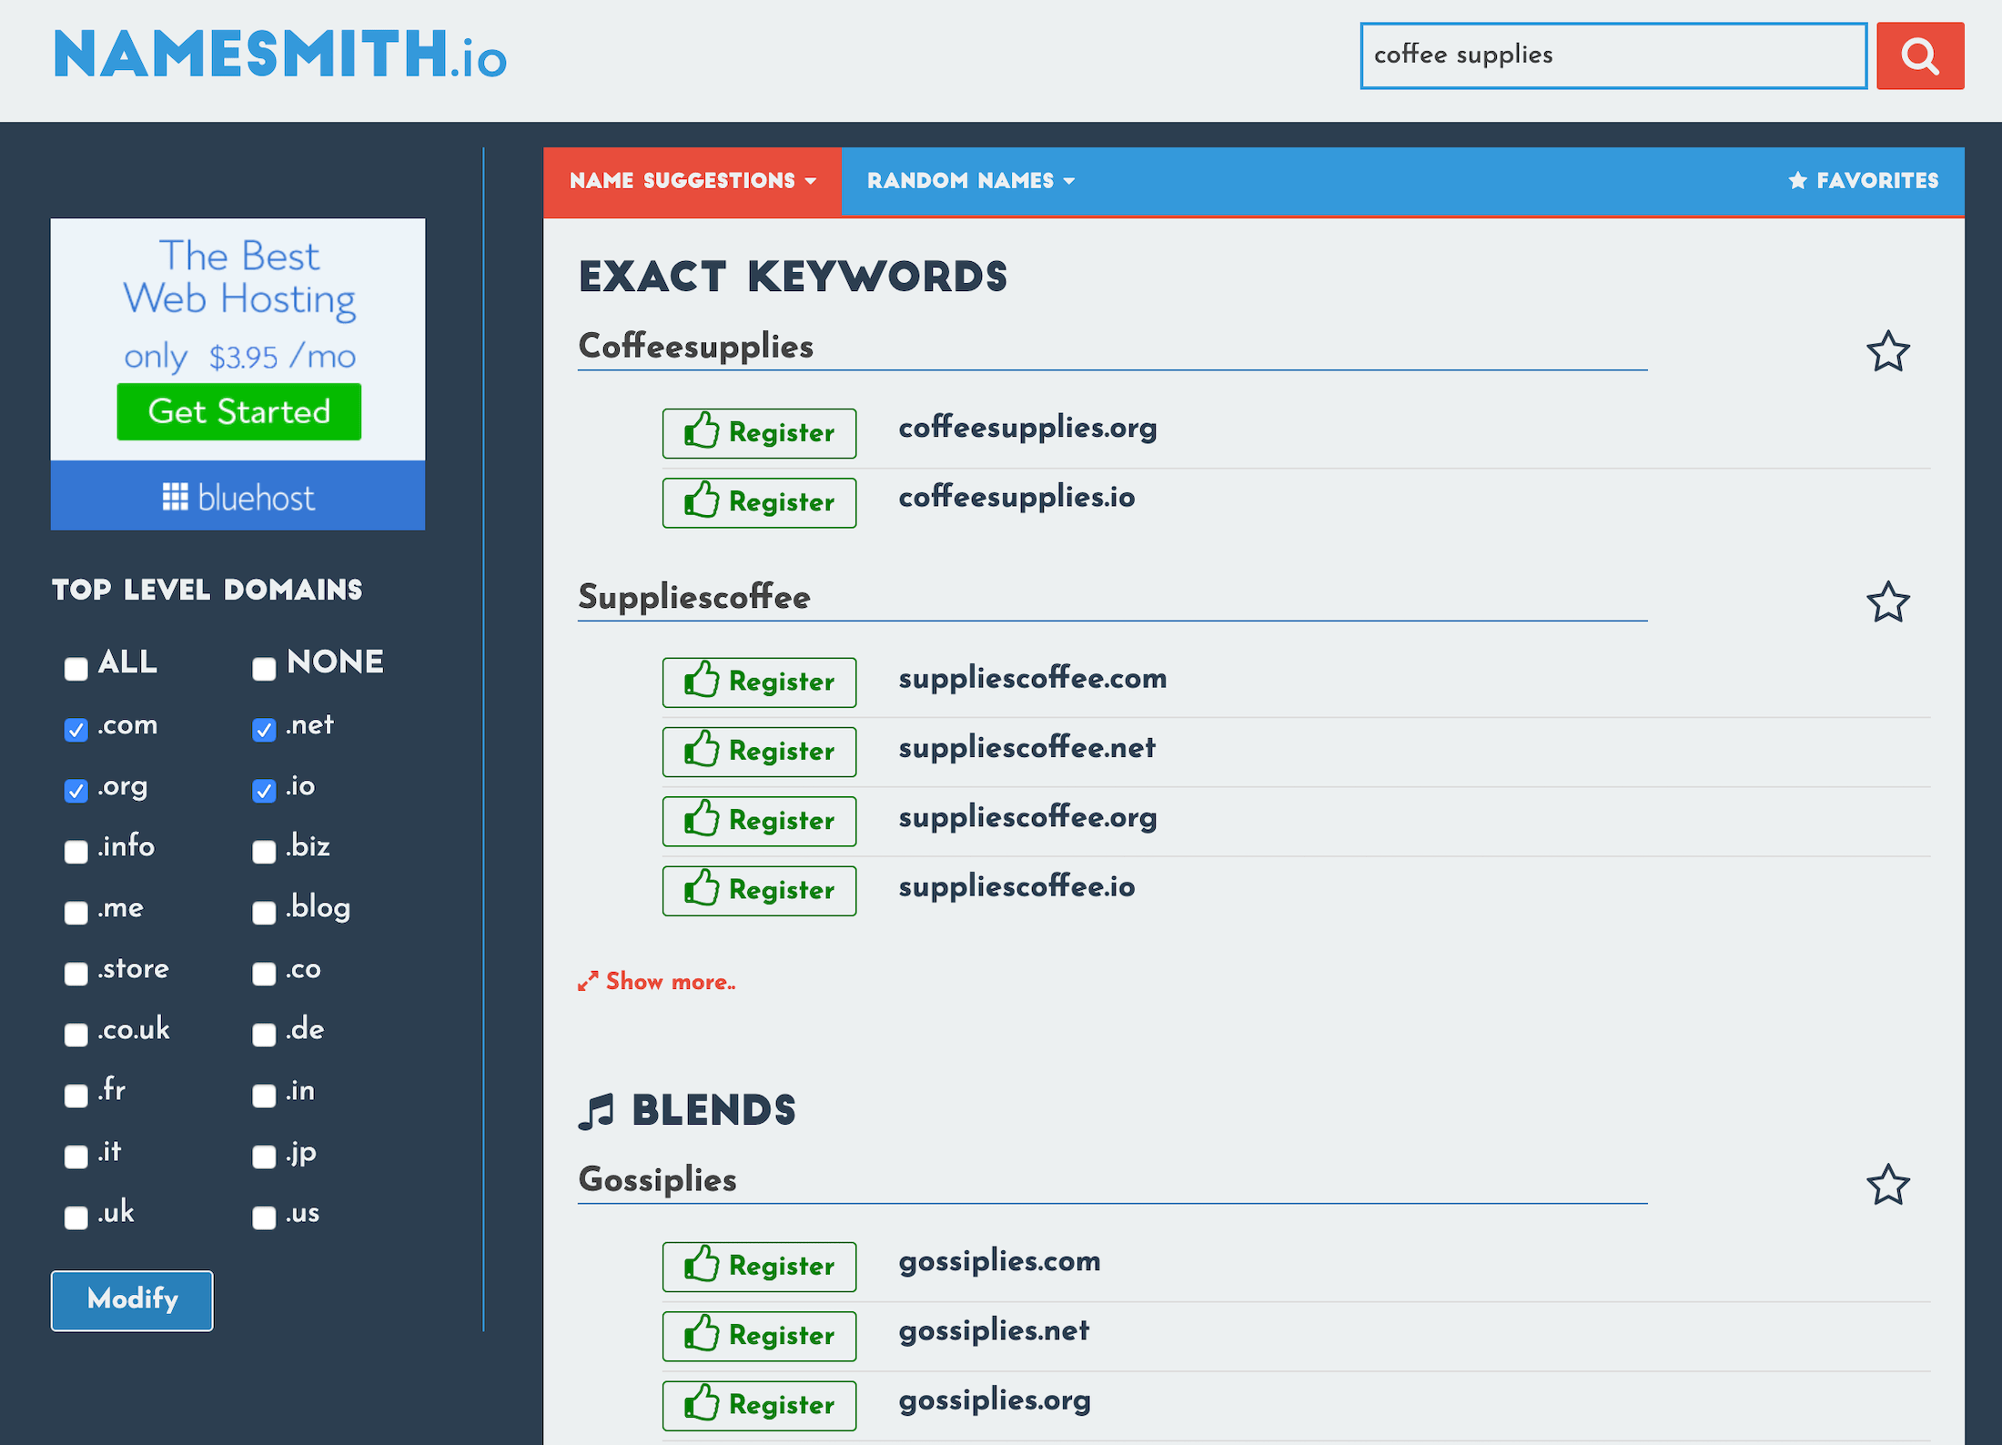Screen dimensions: 2002x1445
Task: Uncheck the .com domain extension
Action: click(x=76, y=729)
